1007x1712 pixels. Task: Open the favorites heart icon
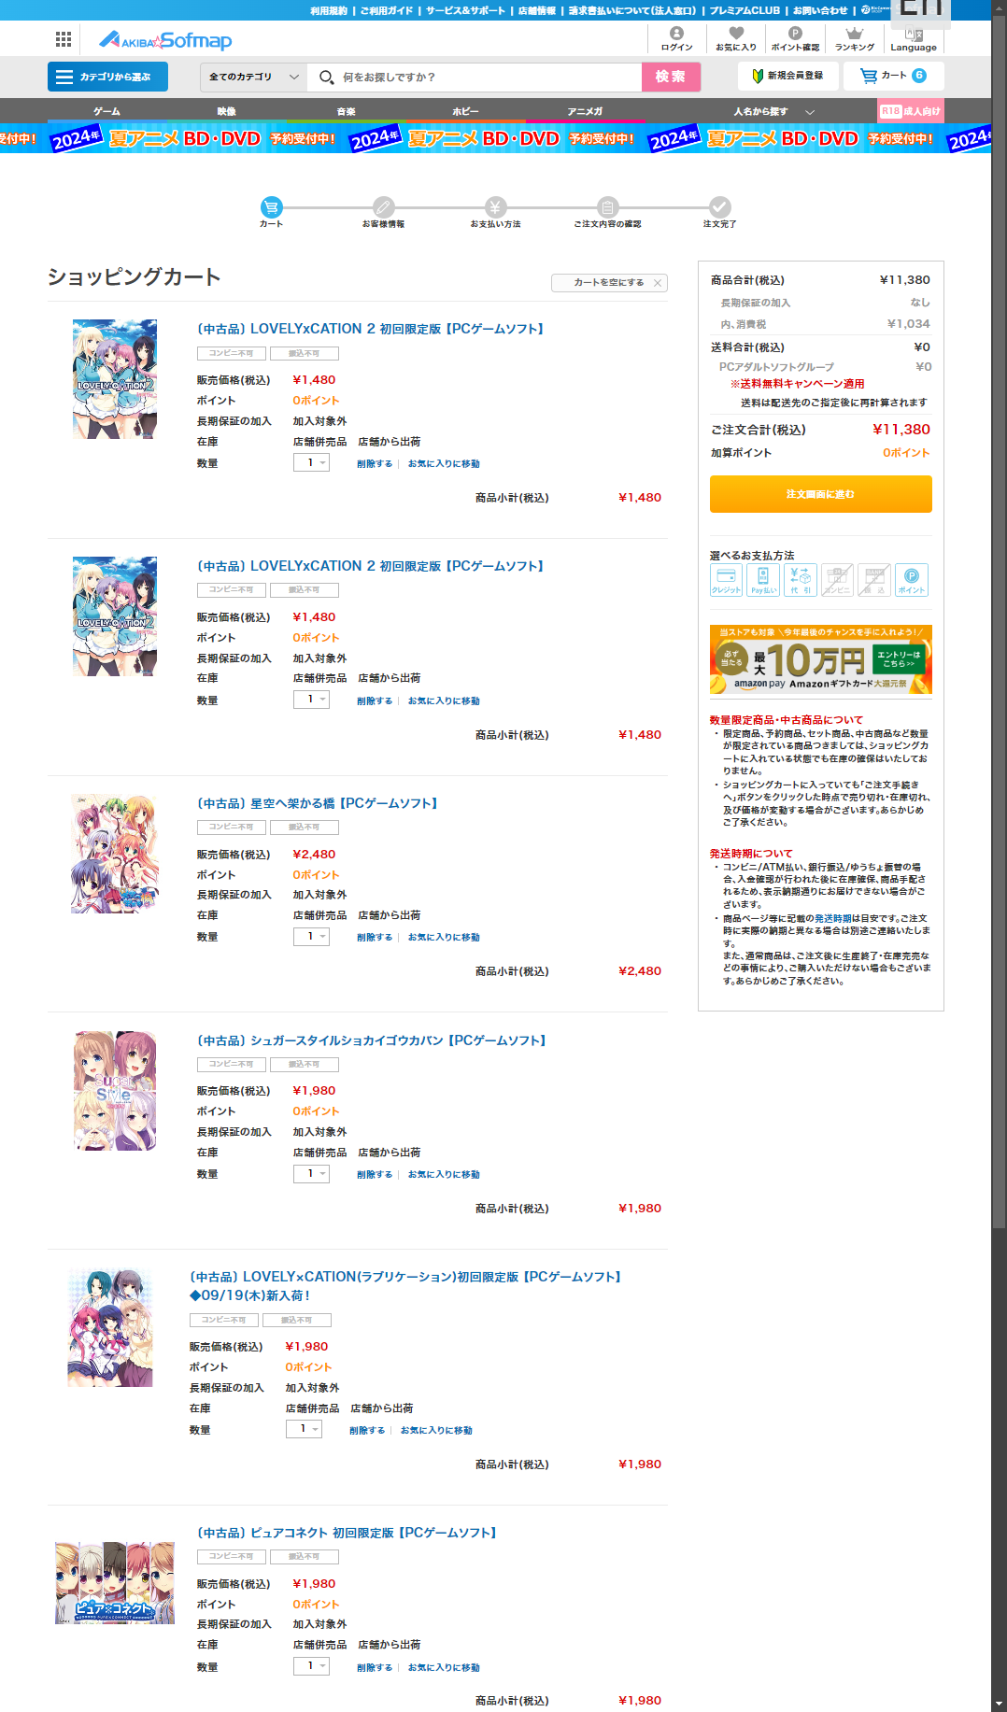point(736,39)
